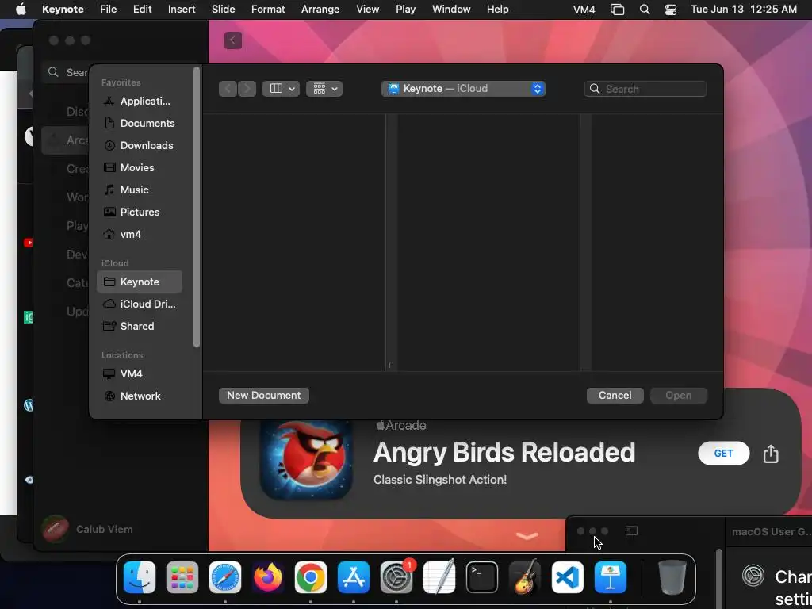
Task: Select Keynote iCloud folder in sidebar
Action: (140, 282)
